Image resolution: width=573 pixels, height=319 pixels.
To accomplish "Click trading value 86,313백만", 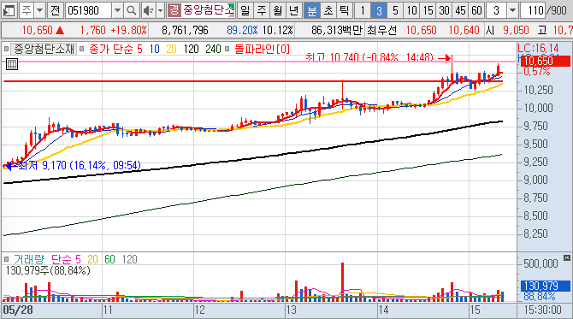I will pos(337,30).
